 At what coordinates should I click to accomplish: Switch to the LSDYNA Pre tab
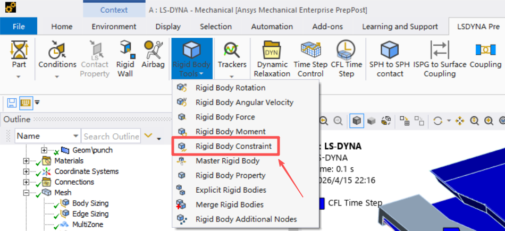tap(478, 27)
